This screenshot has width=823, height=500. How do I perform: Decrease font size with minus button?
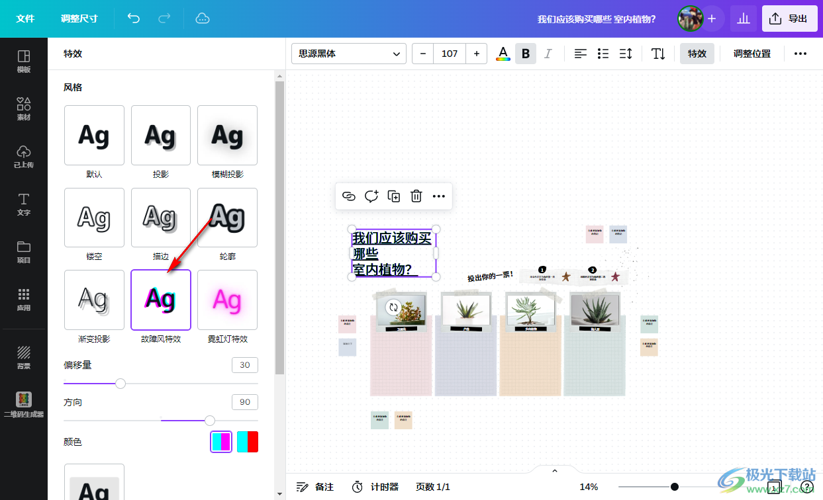(423, 54)
